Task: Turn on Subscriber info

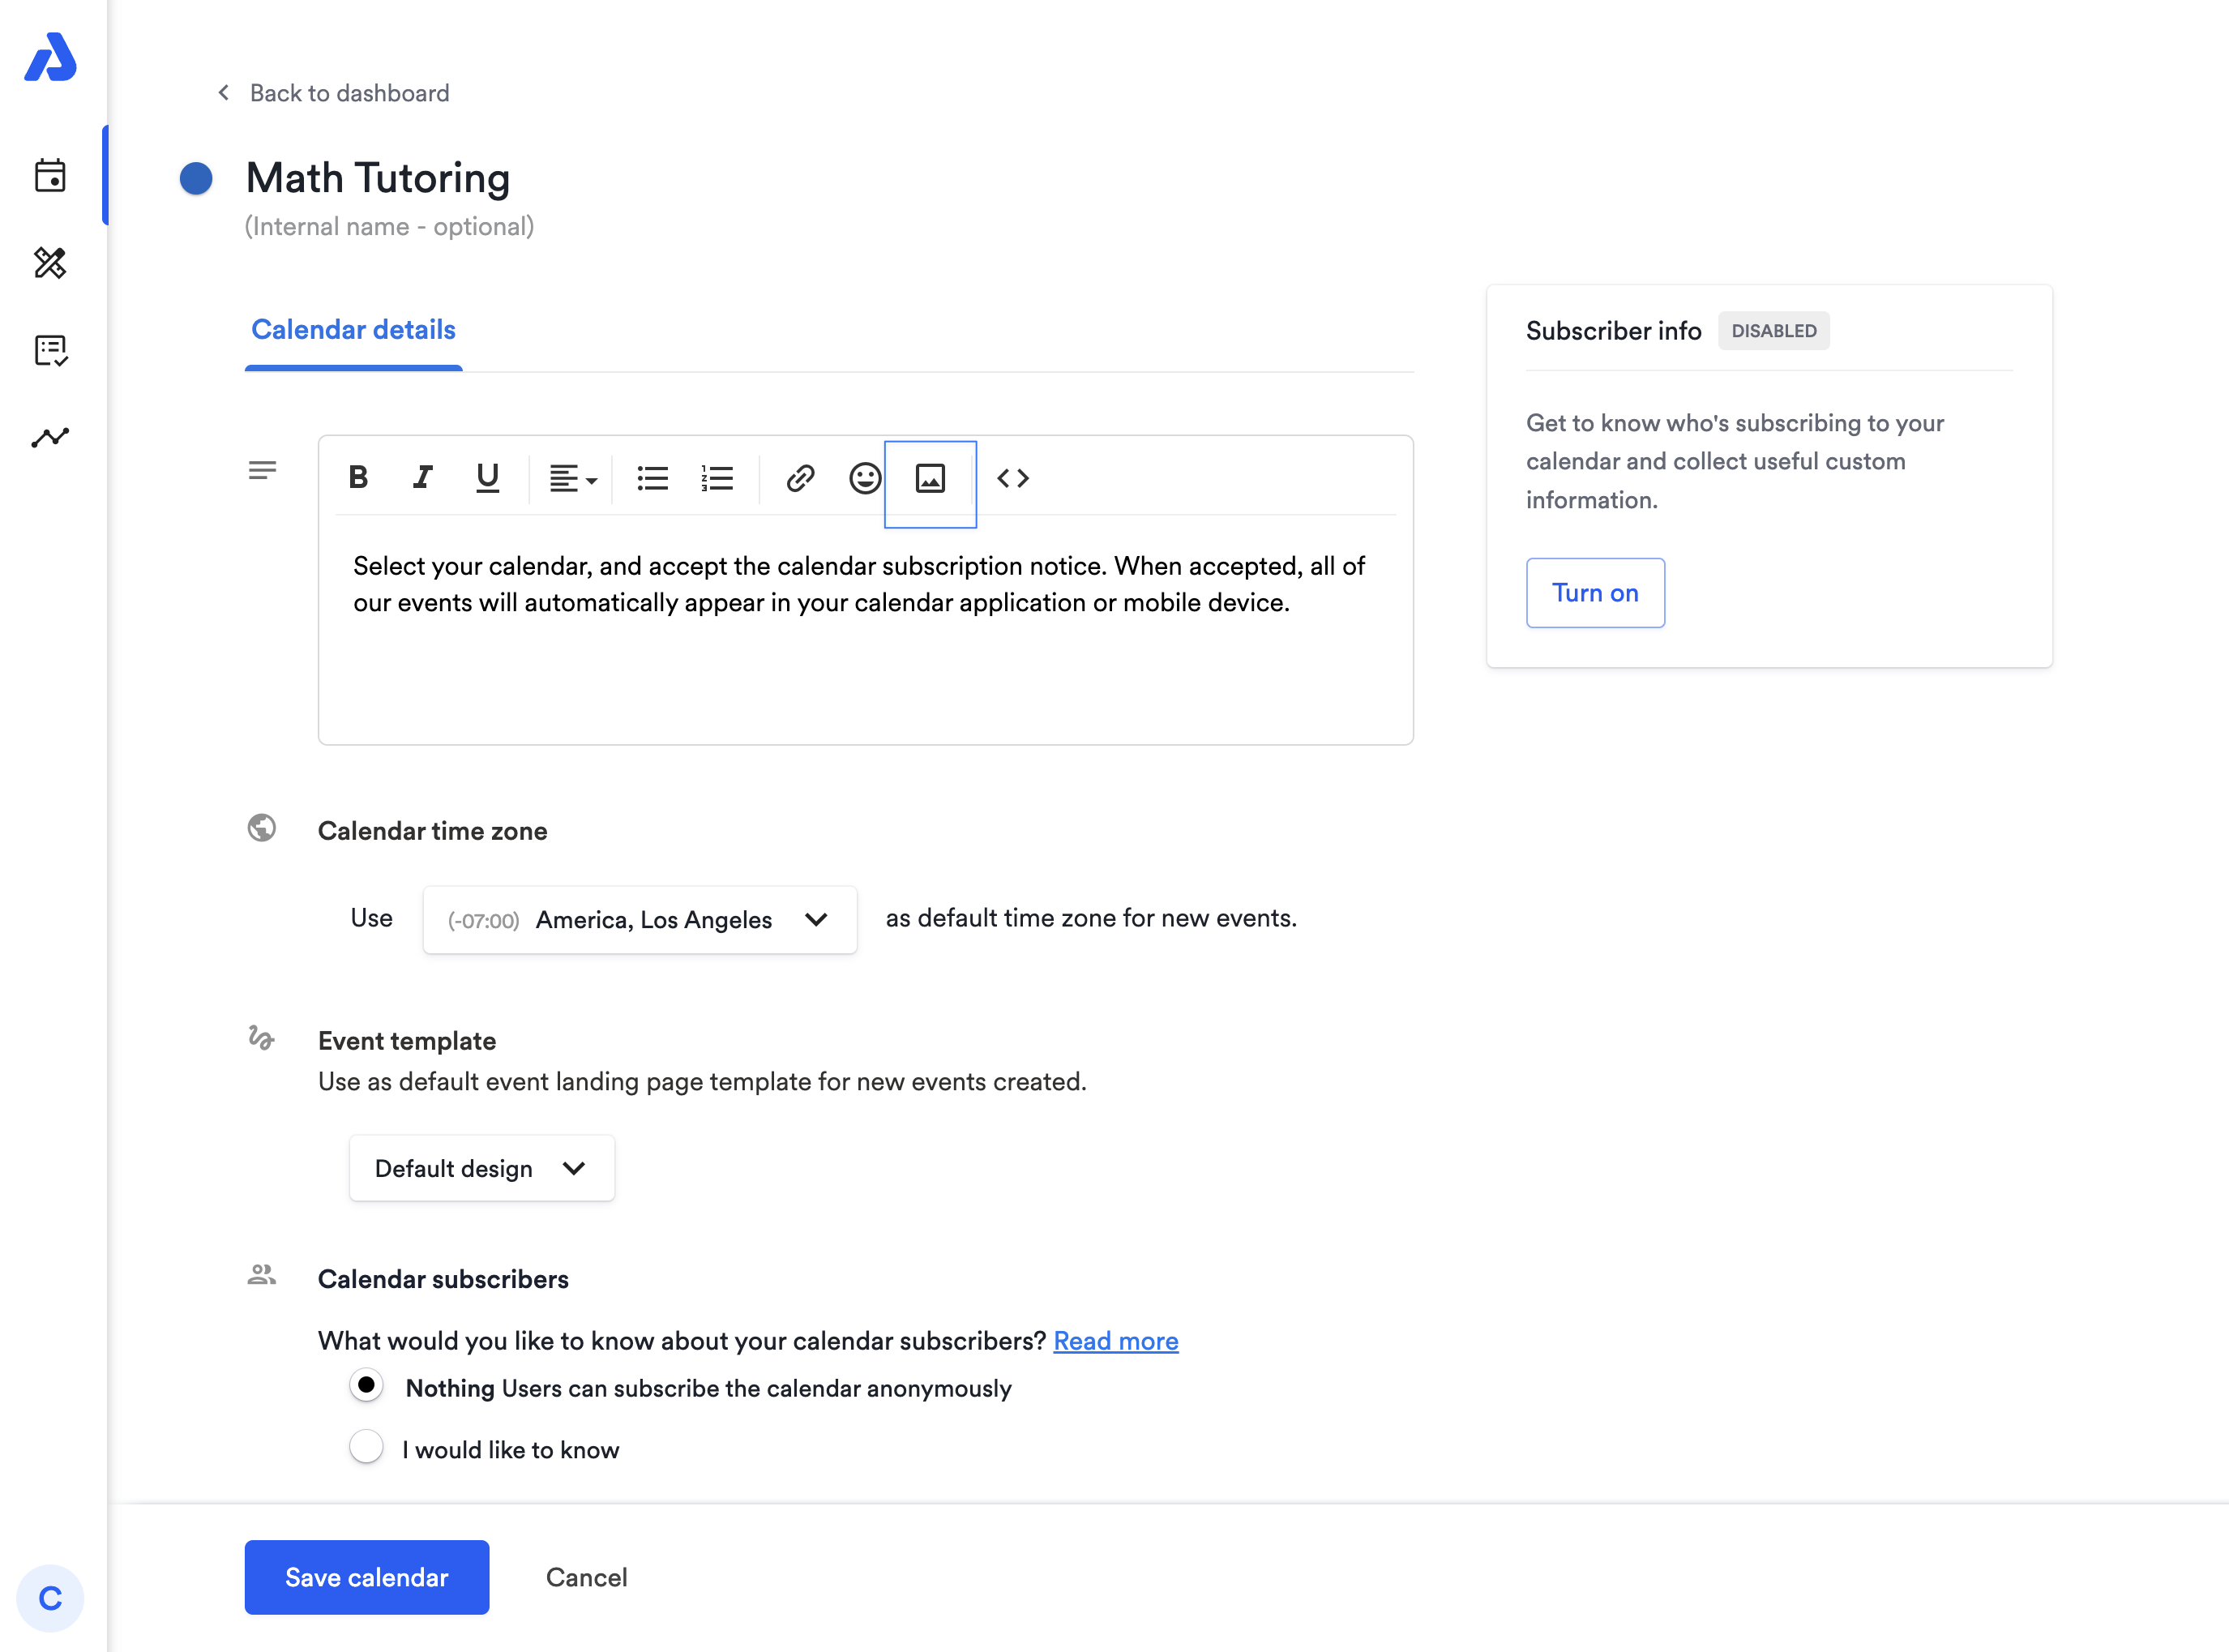Action: coord(1595,593)
